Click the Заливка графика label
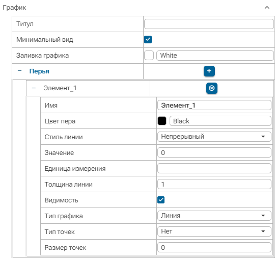The height and width of the screenshot is (259, 275). [42, 56]
